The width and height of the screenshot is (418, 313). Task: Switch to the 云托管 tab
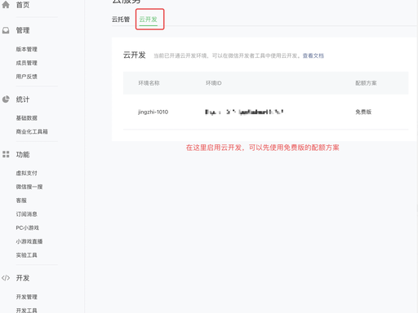point(121,20)
